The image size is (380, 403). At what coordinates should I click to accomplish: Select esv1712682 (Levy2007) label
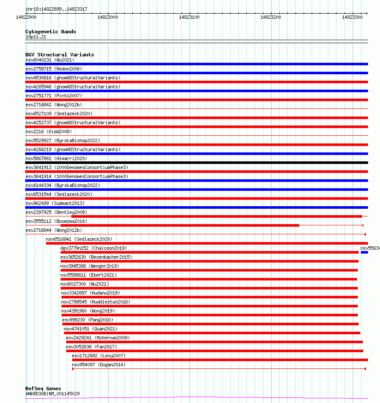99,356
